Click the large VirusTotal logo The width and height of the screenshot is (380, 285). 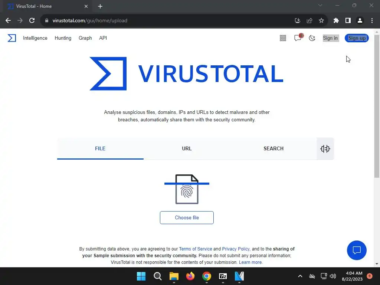(187, 74)
